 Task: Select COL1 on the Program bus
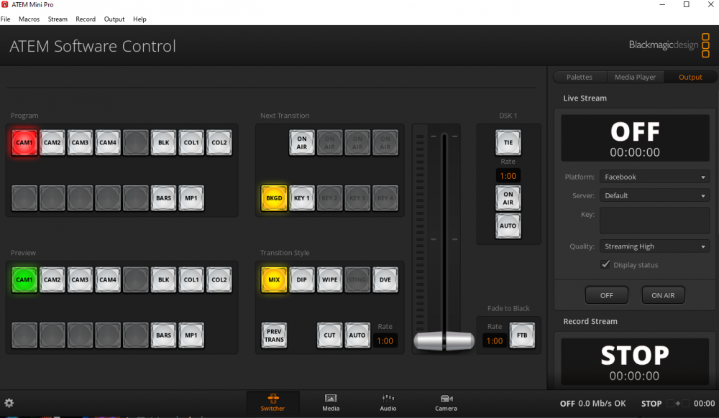coord(191,142)
